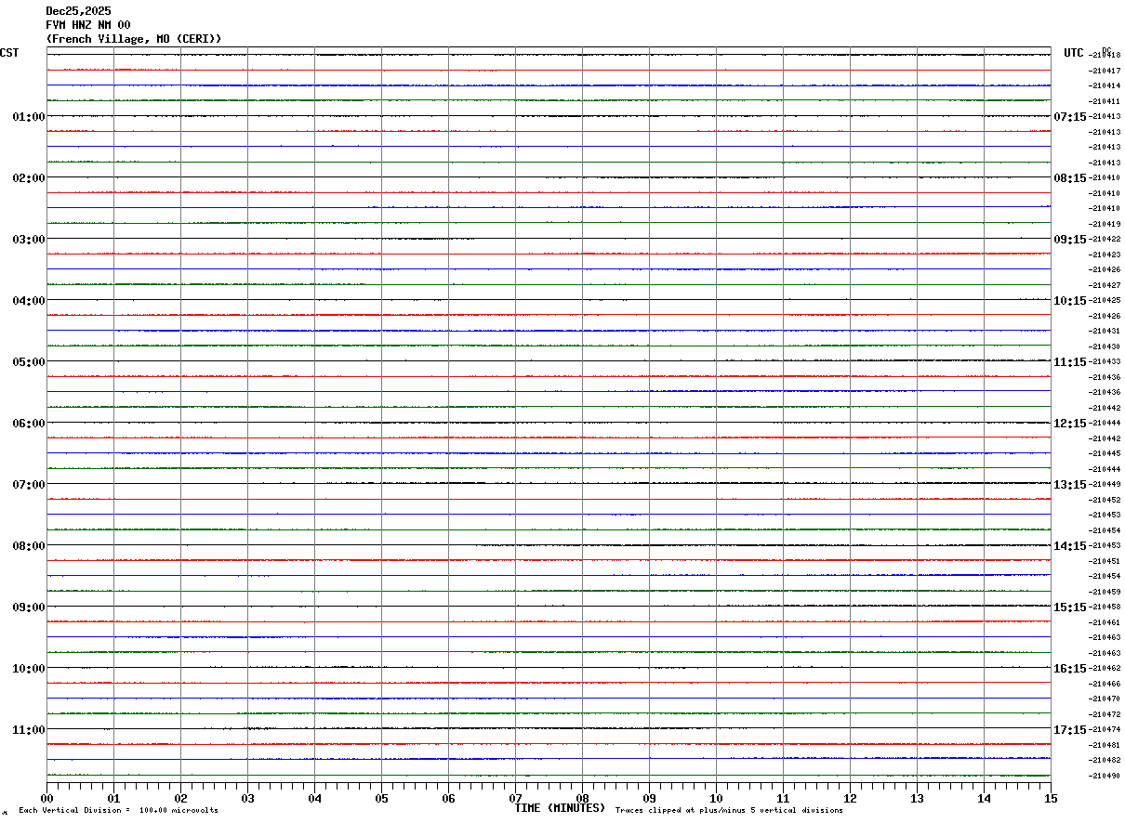Select the 11:00 CST row label
Image resolution: width=1125 pixels, height=823 pixels.
29,730
